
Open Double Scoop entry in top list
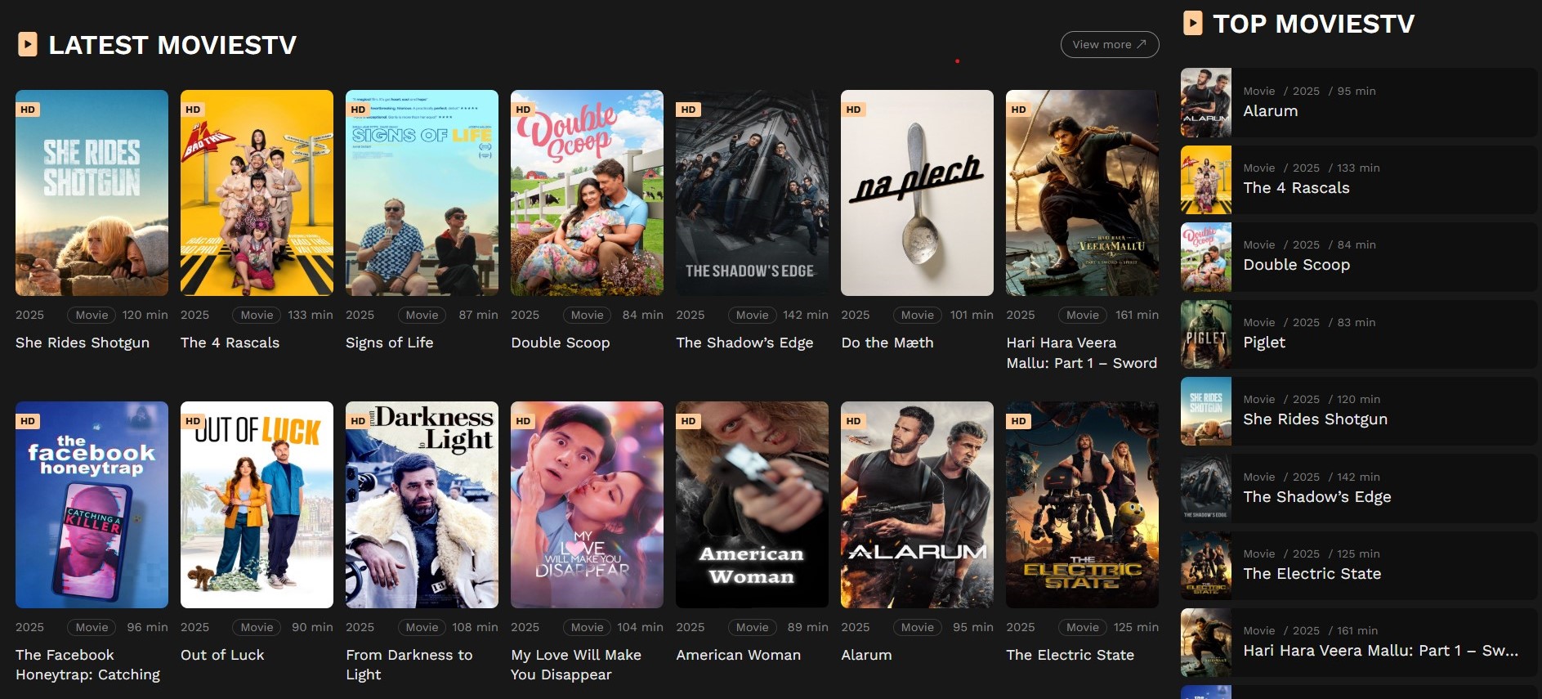pos(1296,265)
